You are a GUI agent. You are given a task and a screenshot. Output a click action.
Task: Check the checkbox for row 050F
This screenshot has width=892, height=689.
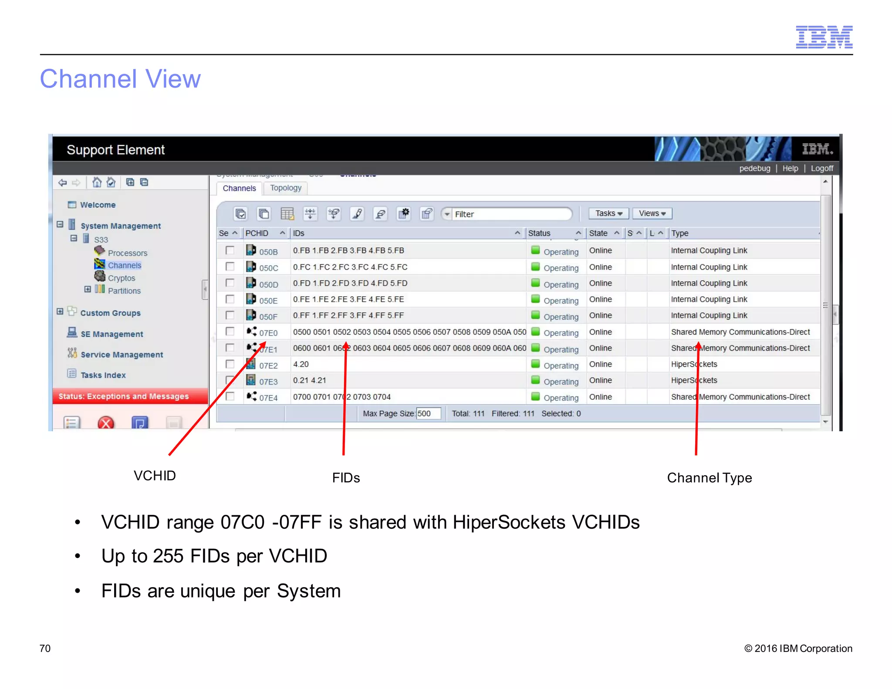coord(230,315)
